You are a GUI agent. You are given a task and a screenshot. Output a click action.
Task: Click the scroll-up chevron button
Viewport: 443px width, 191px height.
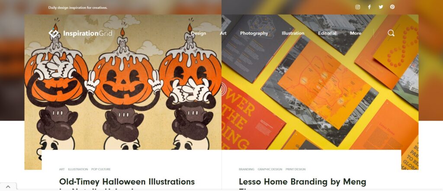8,187
